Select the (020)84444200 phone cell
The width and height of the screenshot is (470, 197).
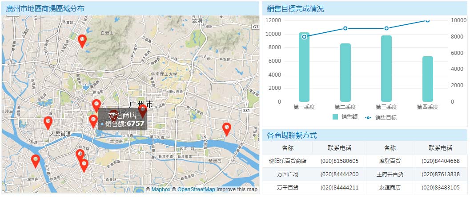(x=339, y=174)
